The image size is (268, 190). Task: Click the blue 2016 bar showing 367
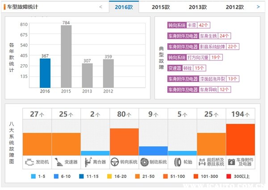(x=45, y=73)
